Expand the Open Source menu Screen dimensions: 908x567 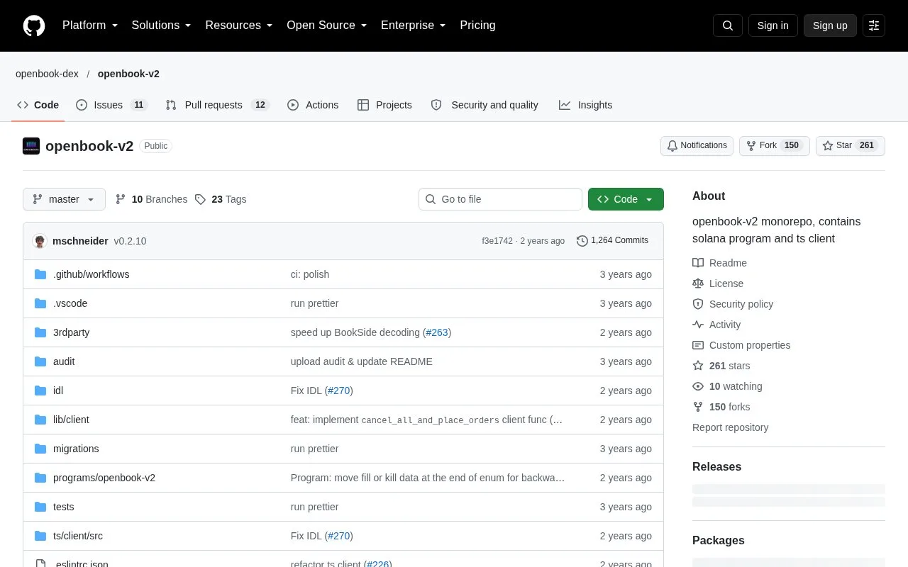click(327, 26)
